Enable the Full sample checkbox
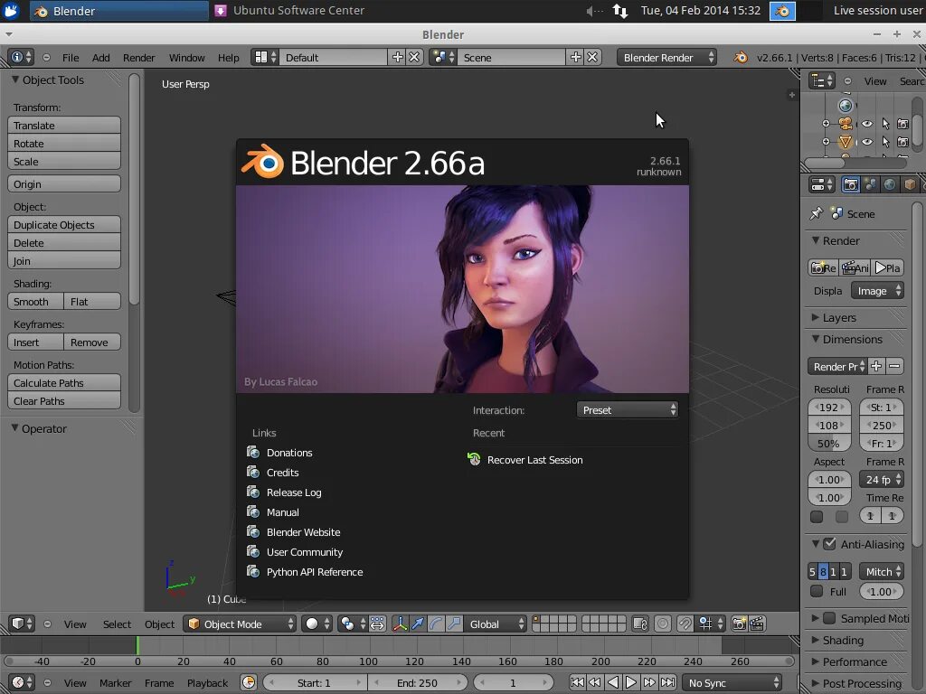Viewport: 926px width, 694px height. [817, 591]
